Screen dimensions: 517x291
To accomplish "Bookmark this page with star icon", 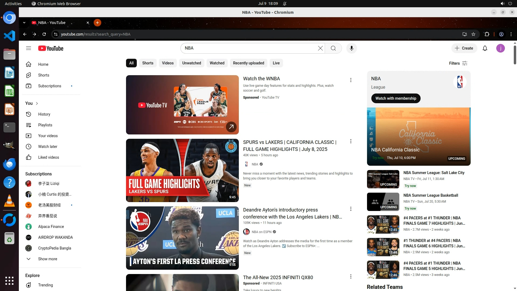I will [x=473, y=34].
